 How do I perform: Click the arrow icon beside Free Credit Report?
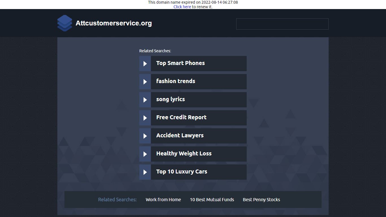(x=145, y=118)
